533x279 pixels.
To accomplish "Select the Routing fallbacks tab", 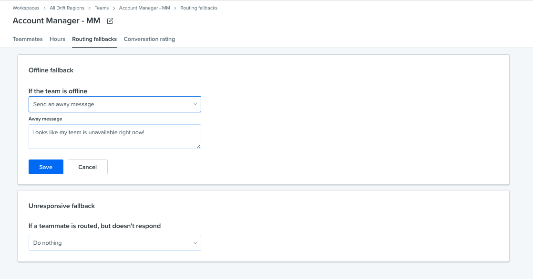I will tap(94, 39).
